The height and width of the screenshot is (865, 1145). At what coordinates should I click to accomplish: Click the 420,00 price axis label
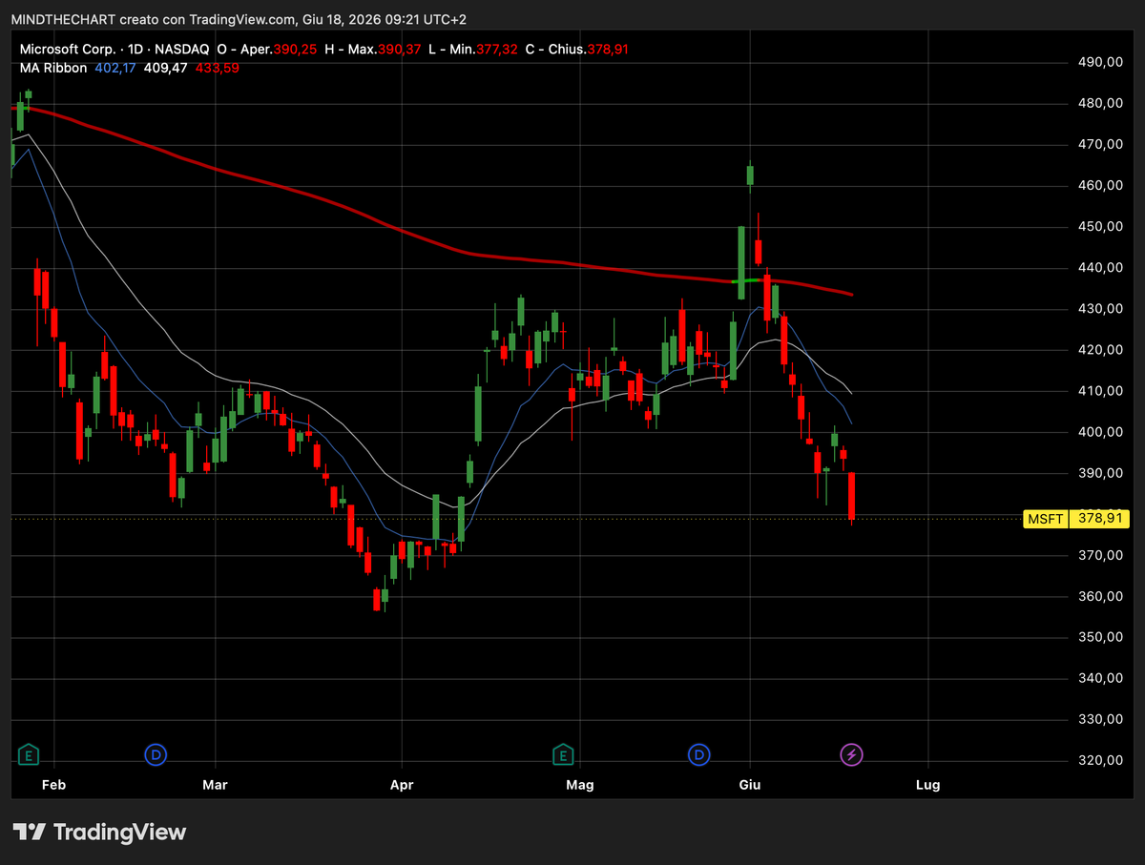[1099, 350]
